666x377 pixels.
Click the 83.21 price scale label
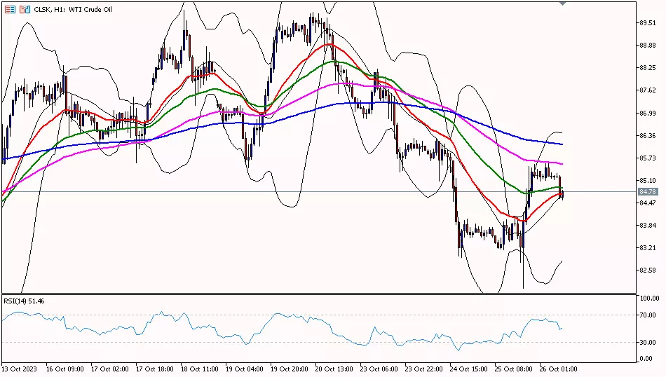pyautogui.click(x=648, y=248)
